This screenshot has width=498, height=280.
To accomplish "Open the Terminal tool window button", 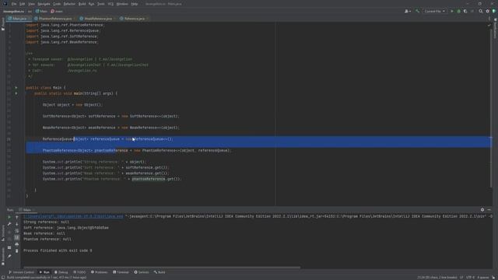I will coord(121,272).
